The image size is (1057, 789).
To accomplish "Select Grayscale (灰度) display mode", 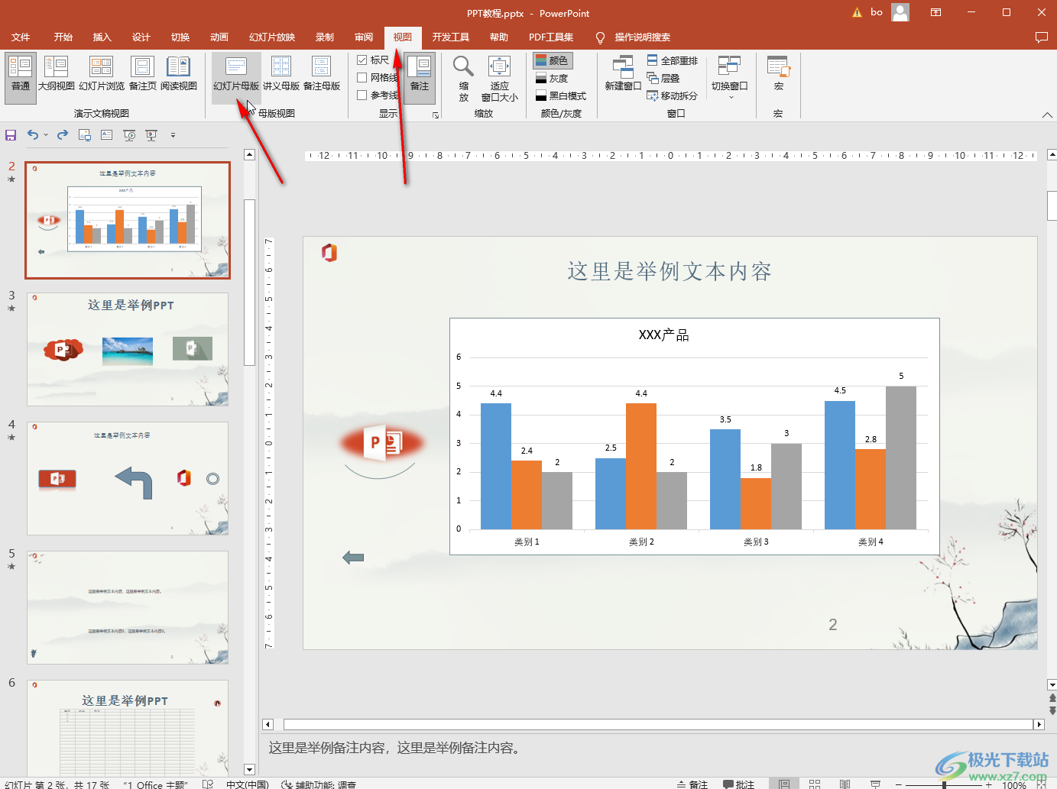I will [553, 78].
